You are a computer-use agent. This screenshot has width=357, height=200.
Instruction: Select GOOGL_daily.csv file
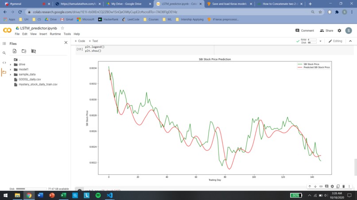click(30, 79)
